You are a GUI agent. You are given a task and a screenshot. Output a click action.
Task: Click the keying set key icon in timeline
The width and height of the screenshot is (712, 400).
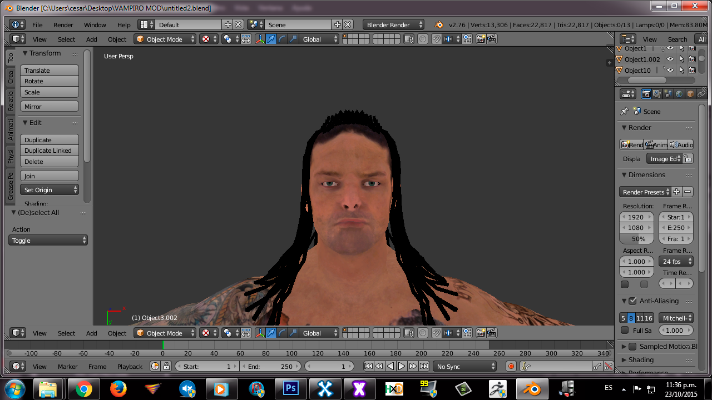pyautogui.click(x=527, y=366)
